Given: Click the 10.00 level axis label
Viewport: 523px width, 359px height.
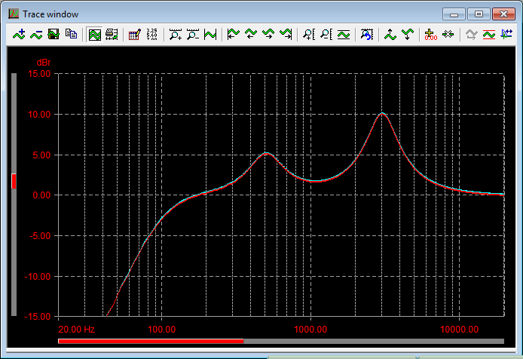Looking at the screenshot, I should point(39,115).
